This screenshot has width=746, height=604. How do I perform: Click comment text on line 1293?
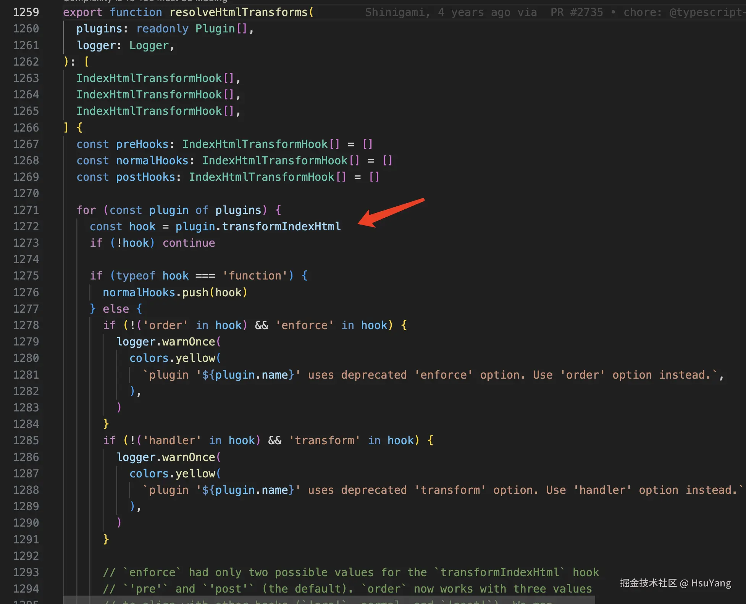click(350, 572)
